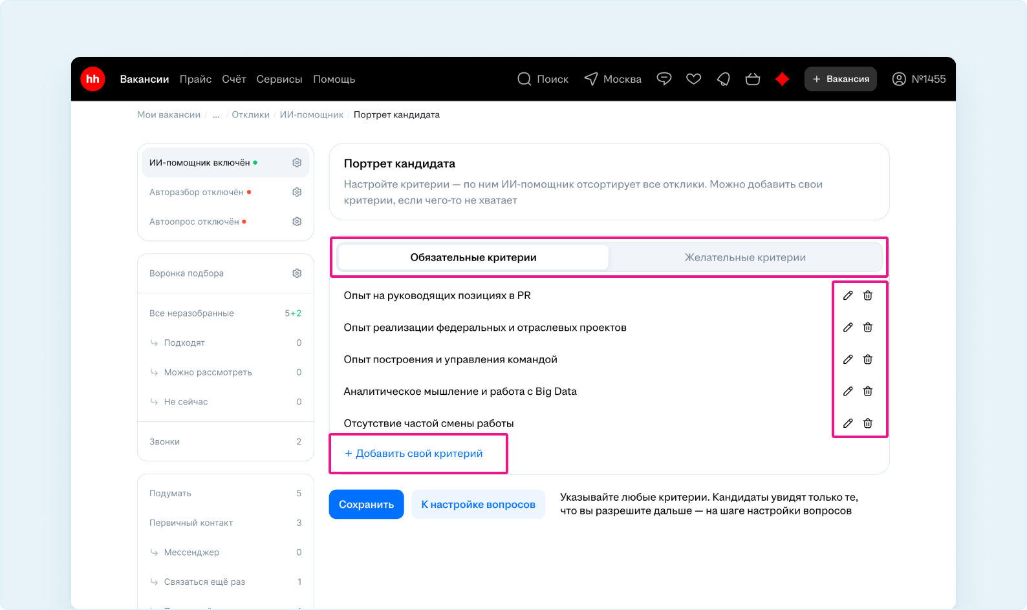Click the hh logo icon
Image resolution: width=1027 pixels, height=610 pixels.
[92, 79]
